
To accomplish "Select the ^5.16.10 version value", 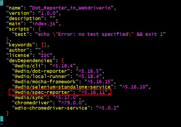I will pyautogui.click(x=134, y=87).
